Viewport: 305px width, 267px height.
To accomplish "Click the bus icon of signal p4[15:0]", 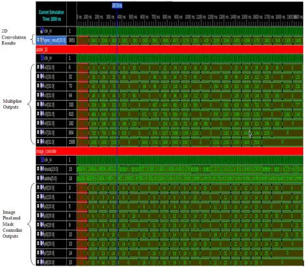I will (x=42, y=225).
